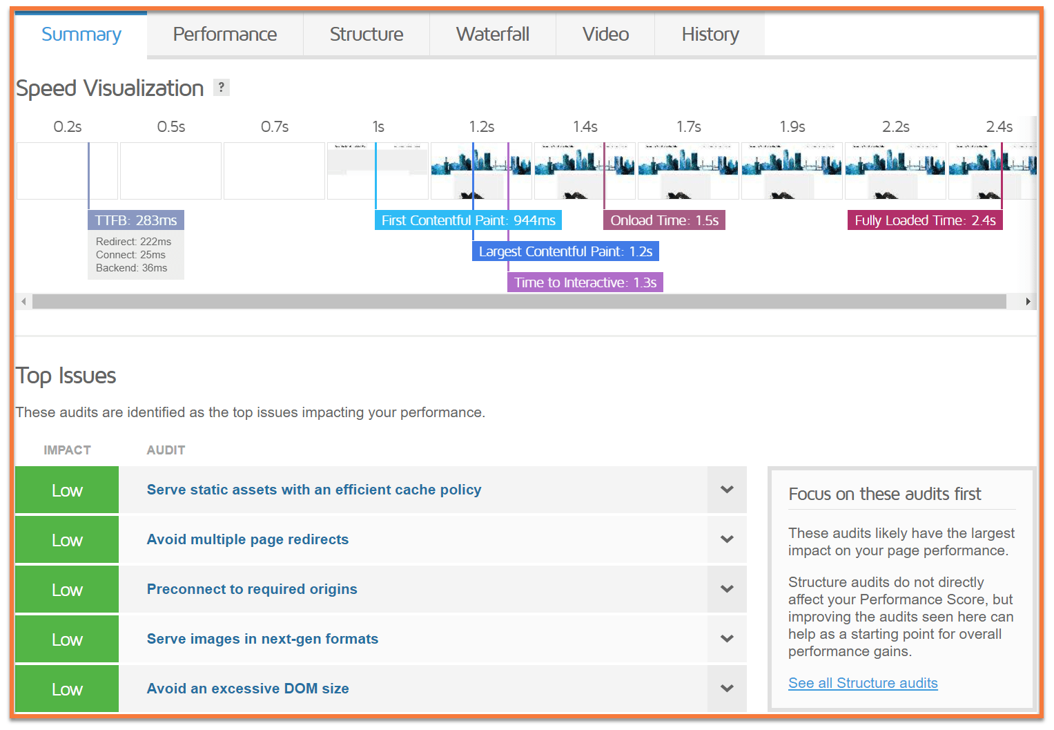Expand the efficient cache policy audit
This screenshot has width=1054, height=730.
(x=726, y=490)
